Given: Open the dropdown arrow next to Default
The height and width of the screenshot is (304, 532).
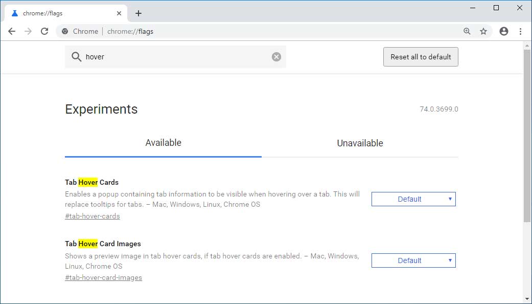Looking at the screenshot, I should coord(449,199).
